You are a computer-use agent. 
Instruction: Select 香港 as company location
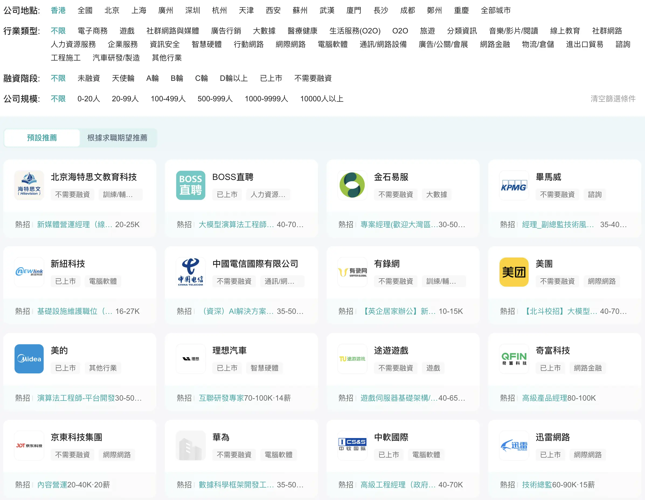58,10
